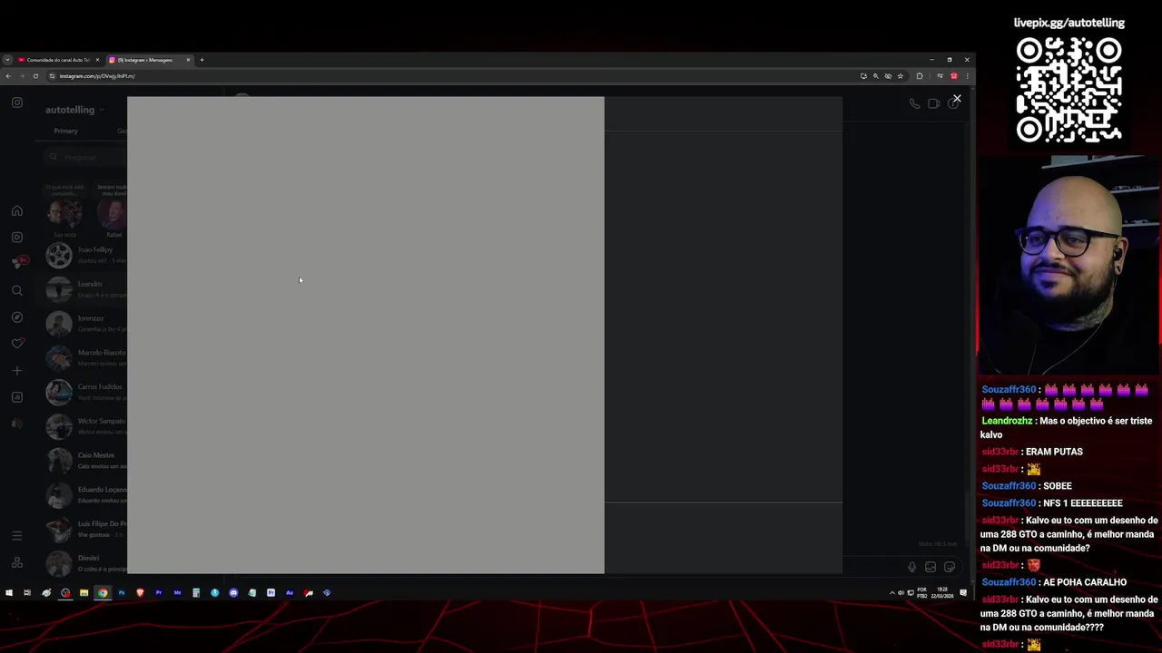The width and height of the screenshot is (1162, 653).
Task: Open Chrome tab search dropdown
Action: pyautogui.click(x=7, y=60)
